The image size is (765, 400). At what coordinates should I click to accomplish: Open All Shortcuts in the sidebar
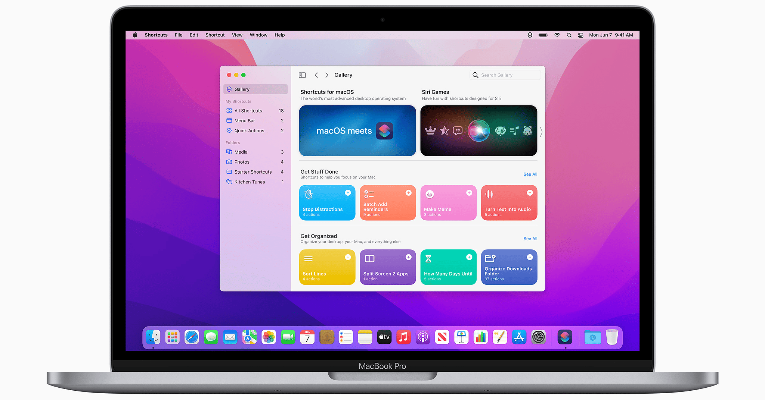tap(255, 111)
